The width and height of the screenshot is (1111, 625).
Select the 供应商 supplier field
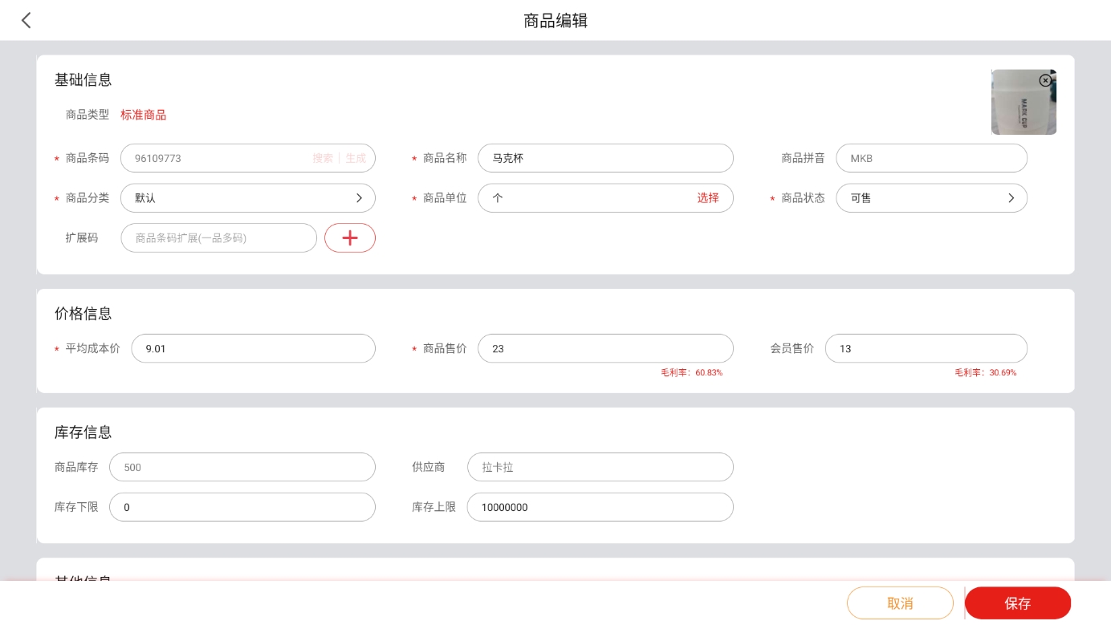[600, 467]
